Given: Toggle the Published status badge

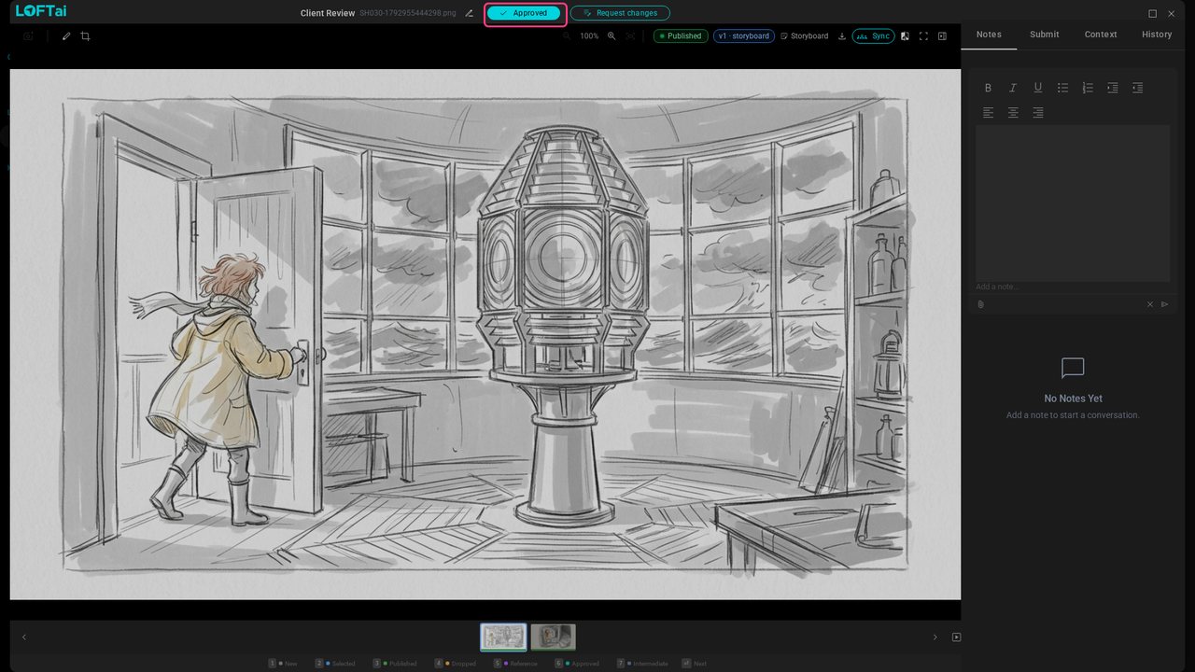Looking at the screenshot, I should (681, 36).
